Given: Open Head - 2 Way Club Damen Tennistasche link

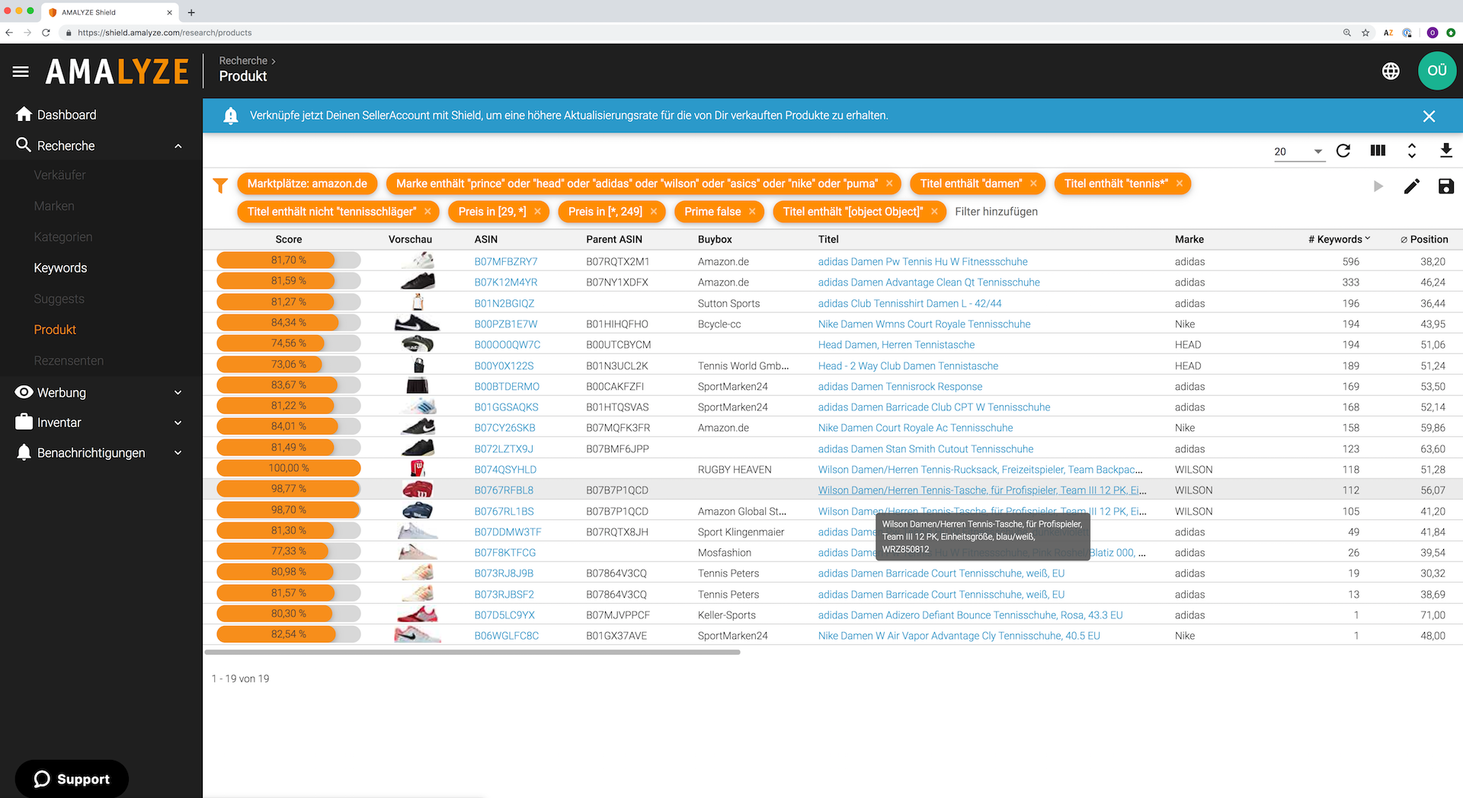Looking at the screenshot, I should coord(908,365).
